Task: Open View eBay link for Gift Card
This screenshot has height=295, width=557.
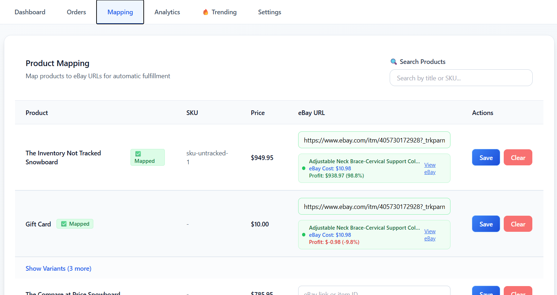Action: point(430,235)
